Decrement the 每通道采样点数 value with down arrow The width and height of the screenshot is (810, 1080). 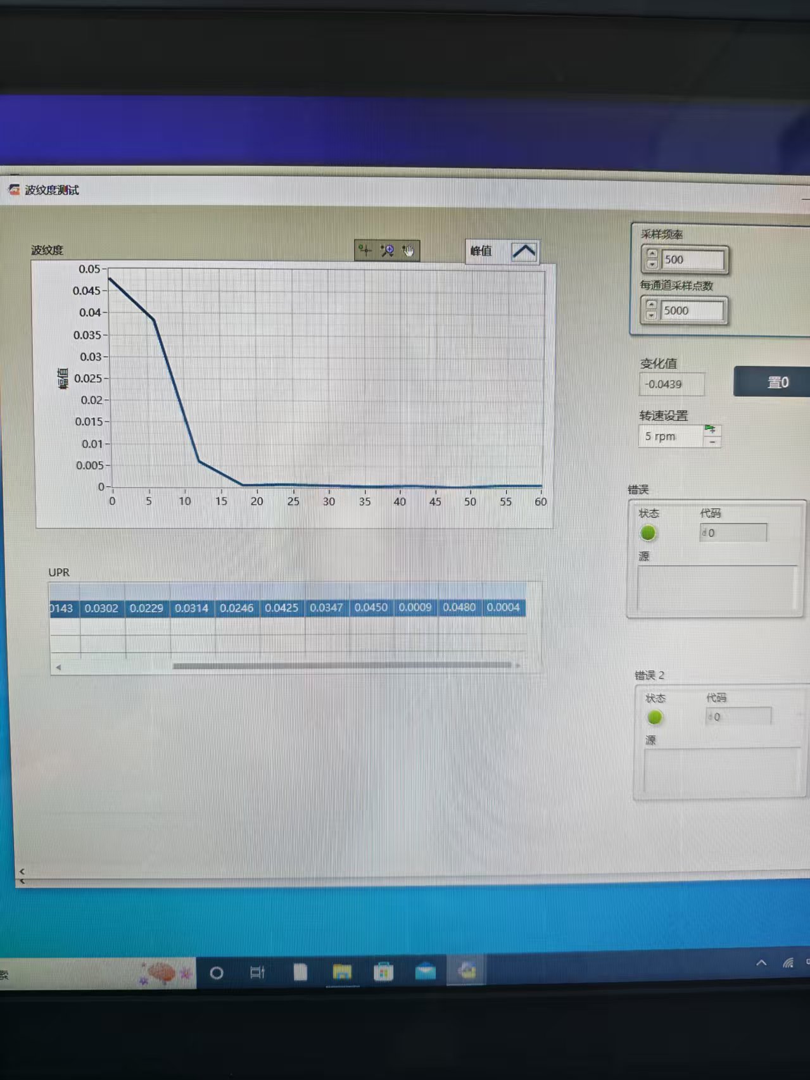(651, 315)
